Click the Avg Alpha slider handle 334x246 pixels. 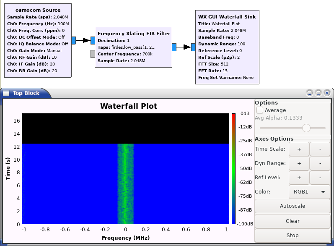click(x=306, y=128)
